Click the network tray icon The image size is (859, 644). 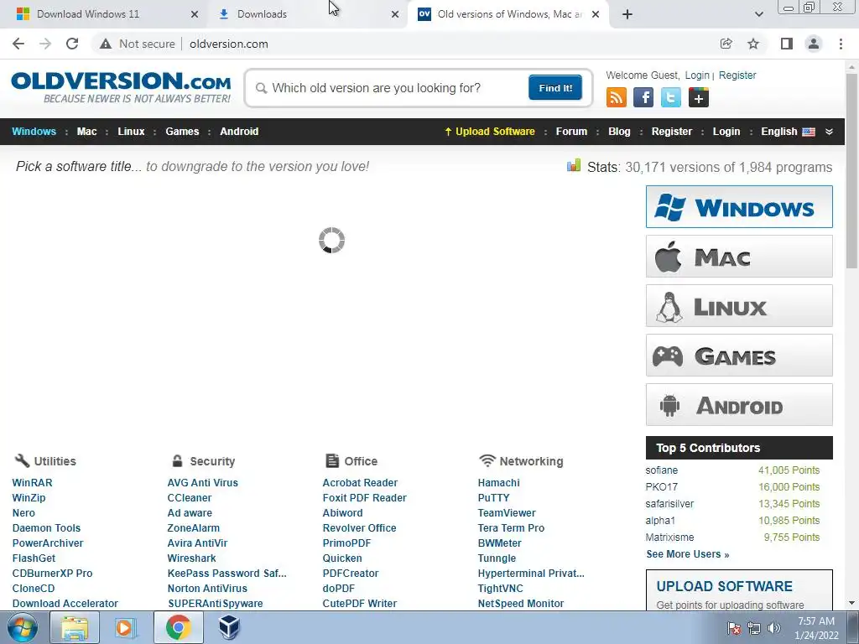pyautogui.click(x=754, y=628)
